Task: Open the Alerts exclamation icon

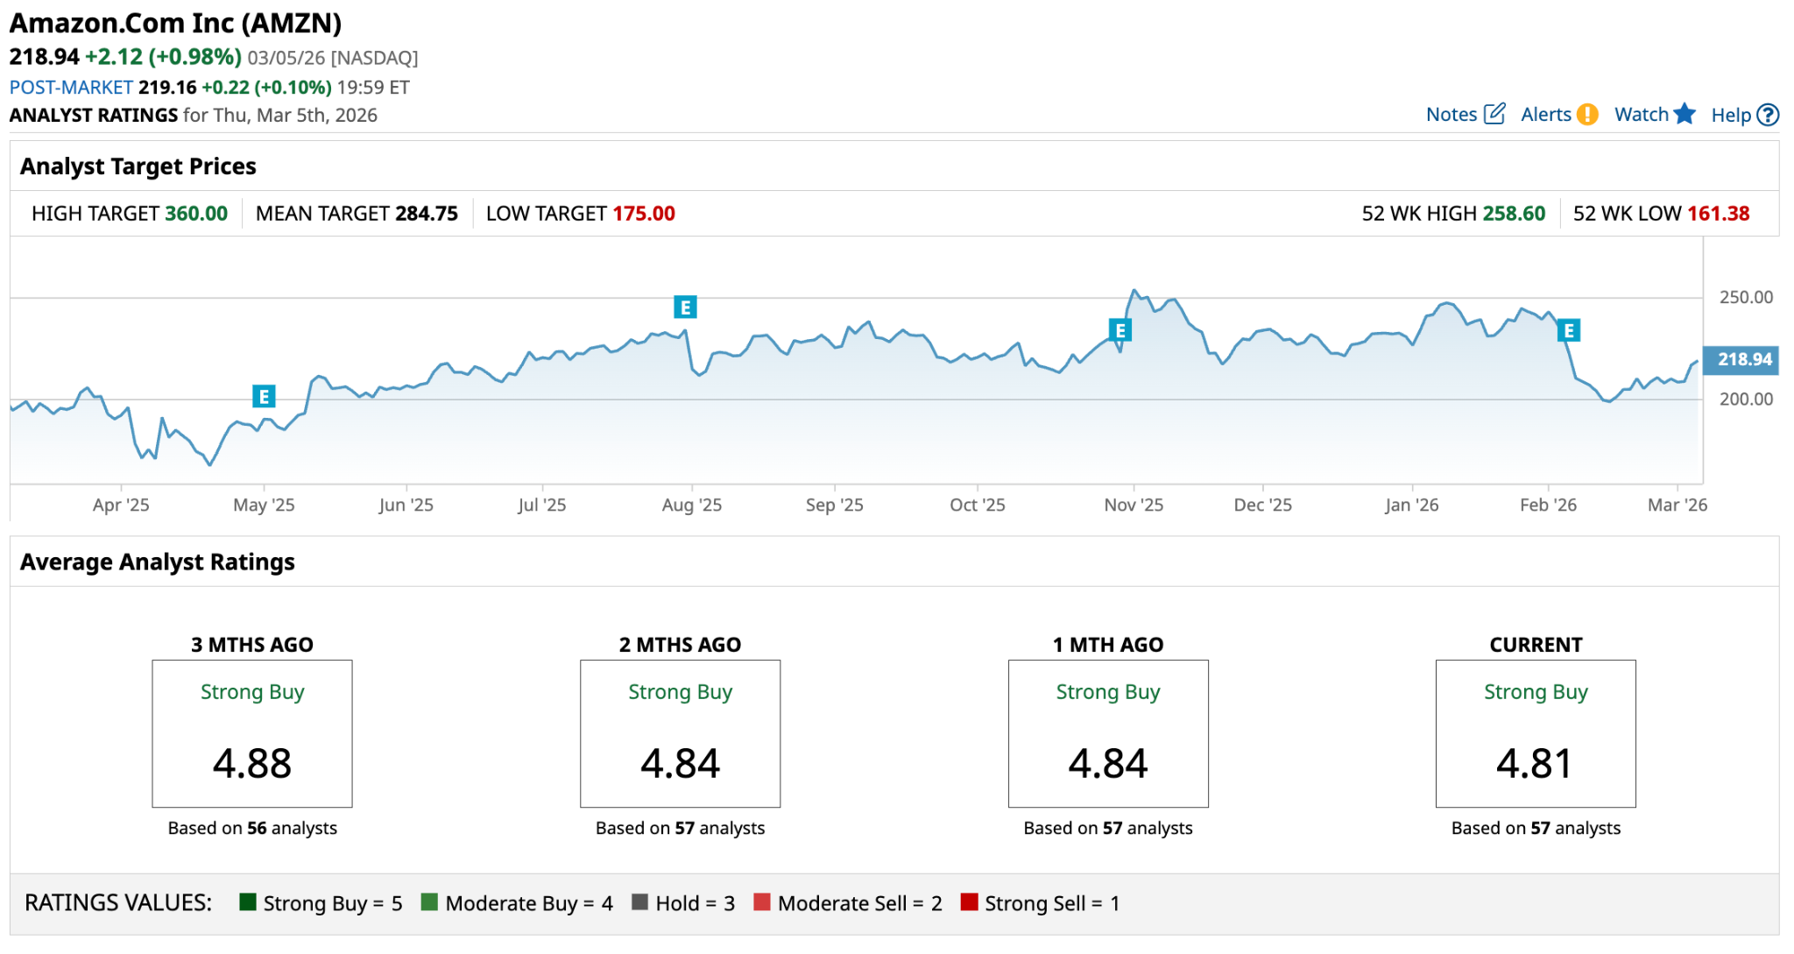Action: [x=1587, y=115]
